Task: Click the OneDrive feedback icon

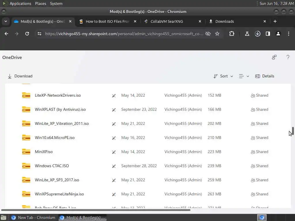Action: coord(274,57)
